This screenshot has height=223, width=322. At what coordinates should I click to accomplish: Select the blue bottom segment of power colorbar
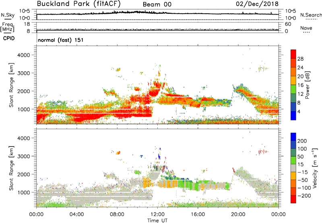[293, 116]
